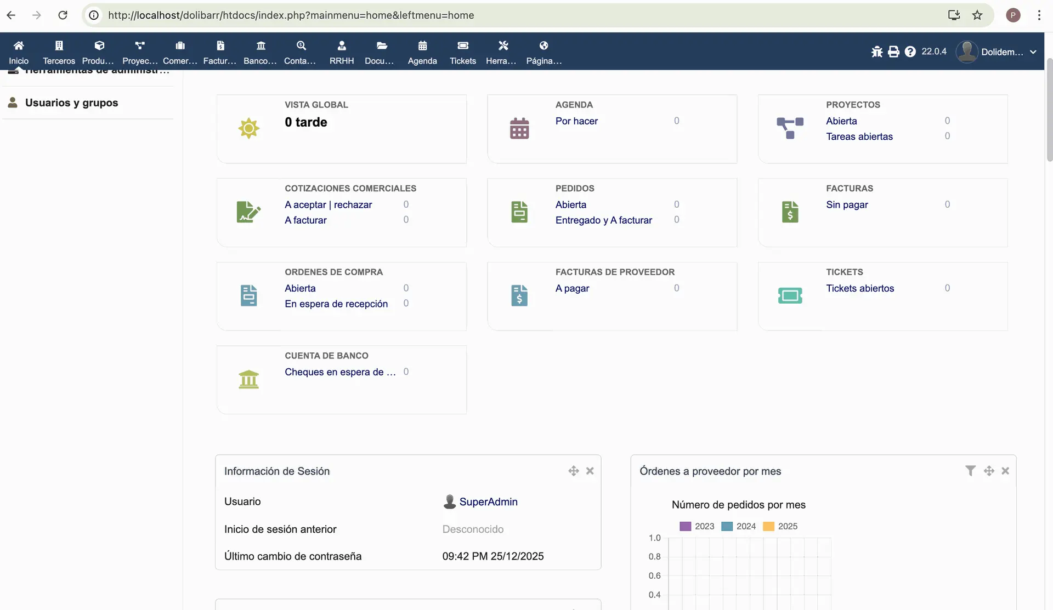Click the bug report icon in top bar
The image size is (1053, 610).
pos(877,52)
